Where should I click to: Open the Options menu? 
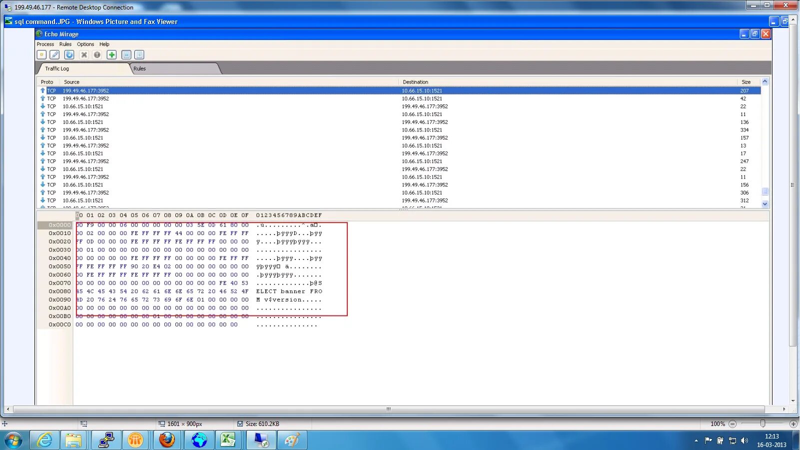(85, 44)
